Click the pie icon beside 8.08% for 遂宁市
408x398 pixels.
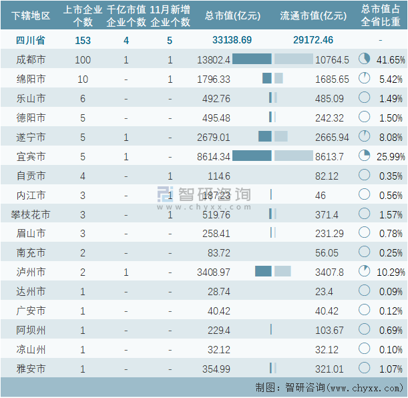click(x=364, y=137)
